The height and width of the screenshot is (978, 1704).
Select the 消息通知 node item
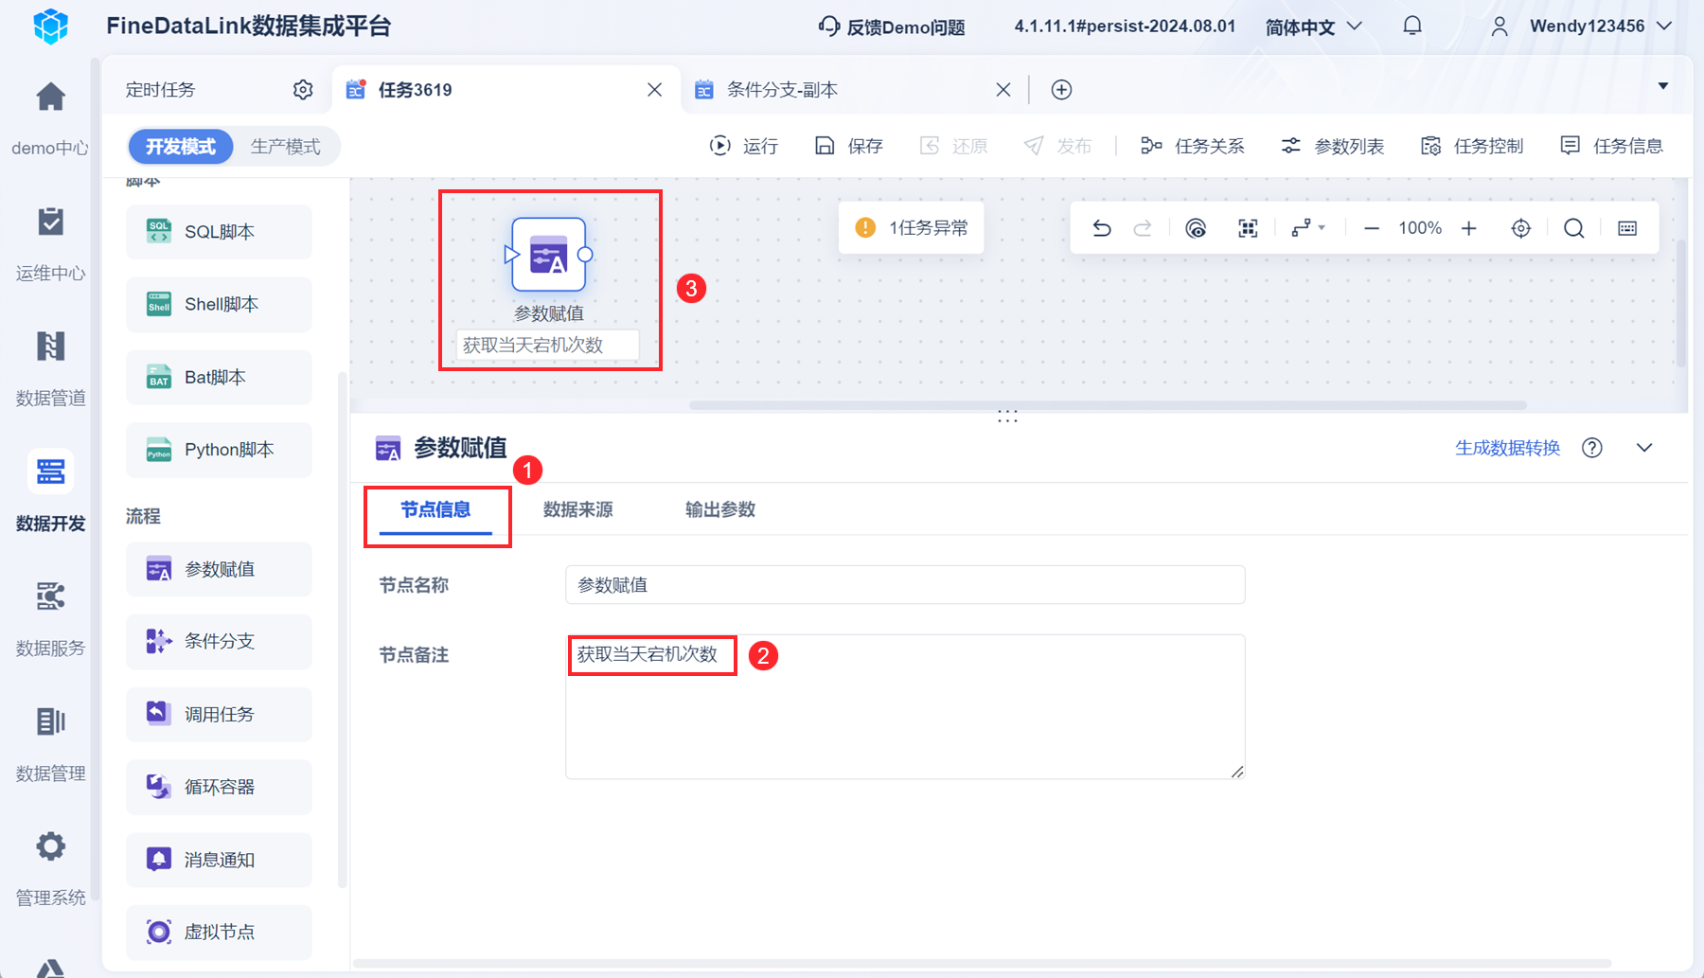[x=219, y=860]
